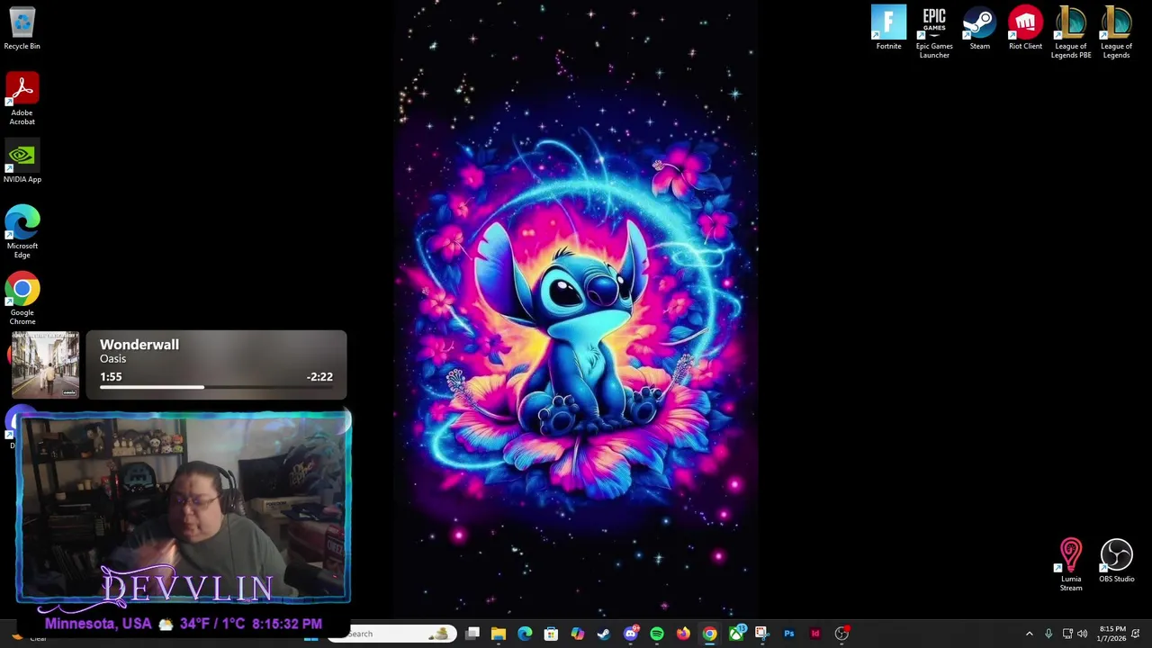Click the "8:15:32 PM" overlay clock

(287, 624)
